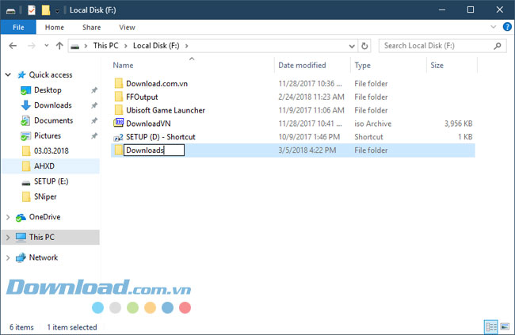Open Documents in Quick access
This screenshot has width=515, height=335.
click(x=54, y=120)
